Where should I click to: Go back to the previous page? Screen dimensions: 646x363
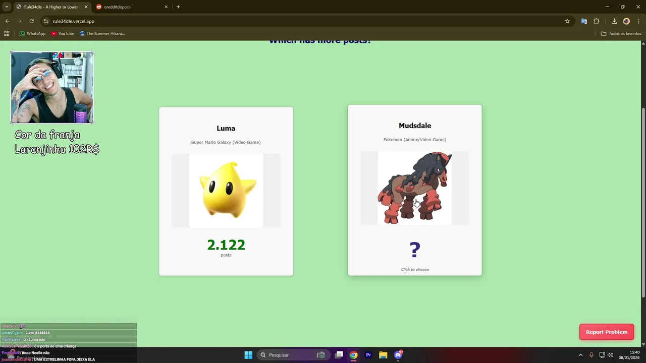tap(7, 21)
